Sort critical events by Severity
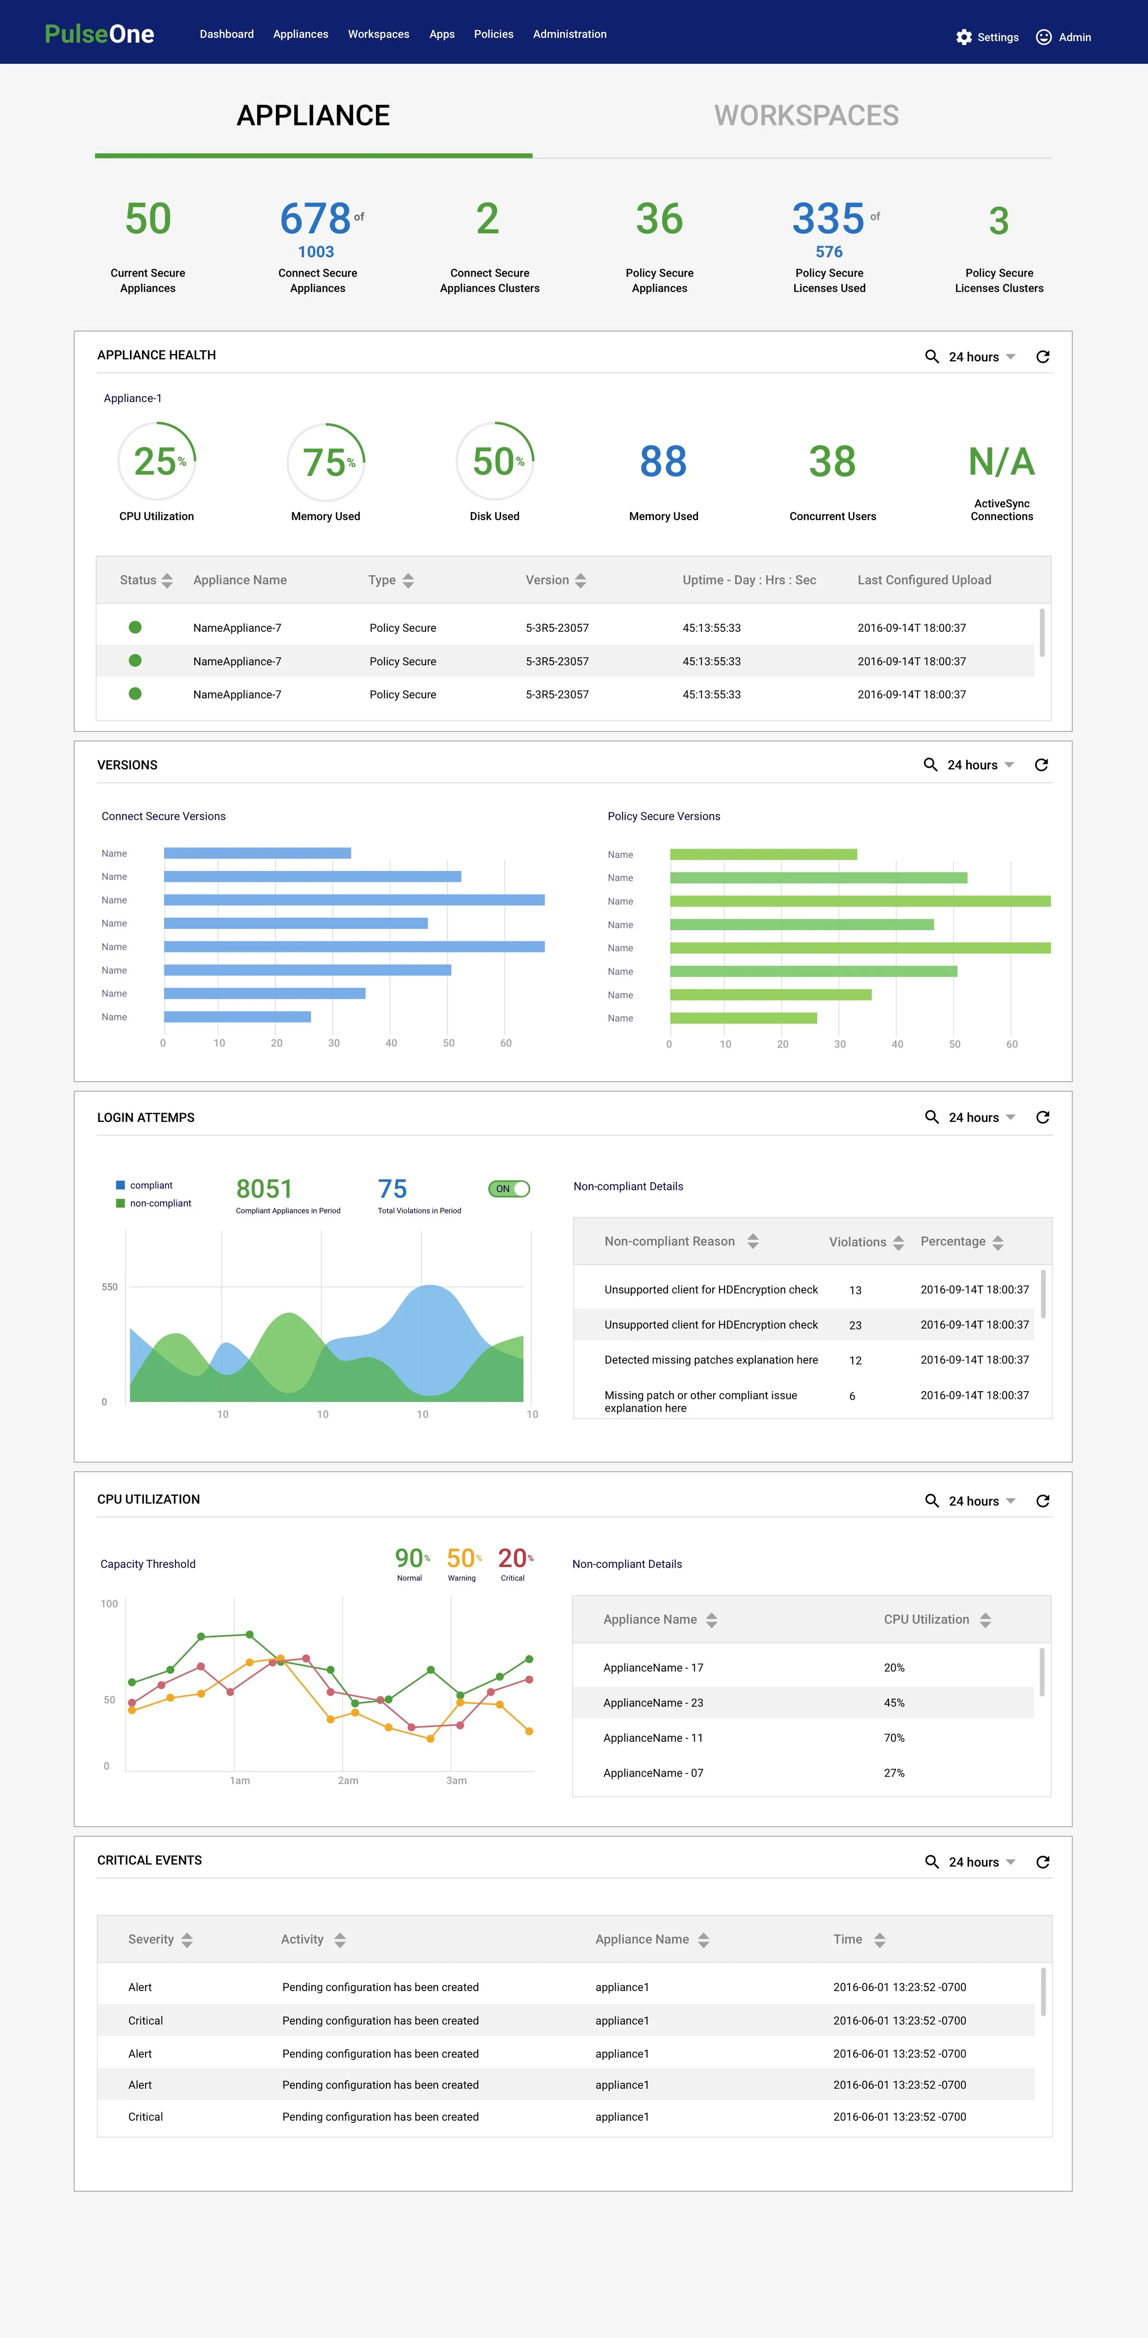Screen dimensions: 1148x2338 pyautogui.click(x=187, y=1941)
